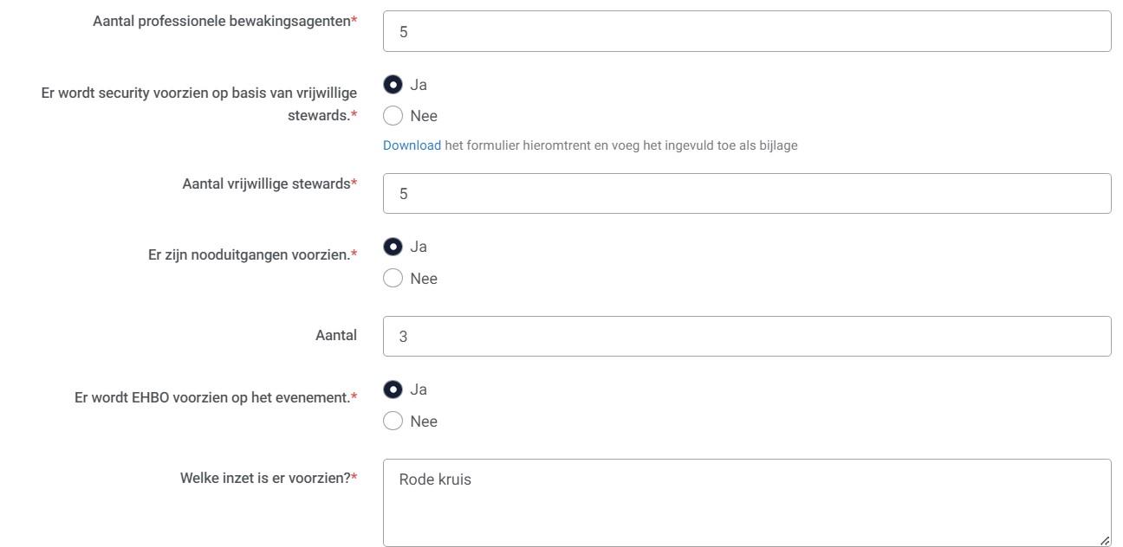Screen dimensions: 1123x547
Task: Click the 'het formulier hieromtrent' helper text
Action: pyautogui.click(x=517, y=145)
